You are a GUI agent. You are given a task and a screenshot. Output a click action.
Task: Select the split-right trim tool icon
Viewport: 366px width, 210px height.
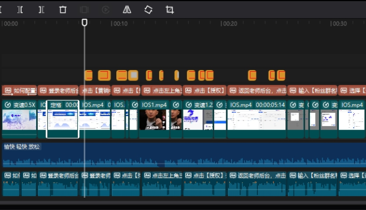[x=41, y=10]
